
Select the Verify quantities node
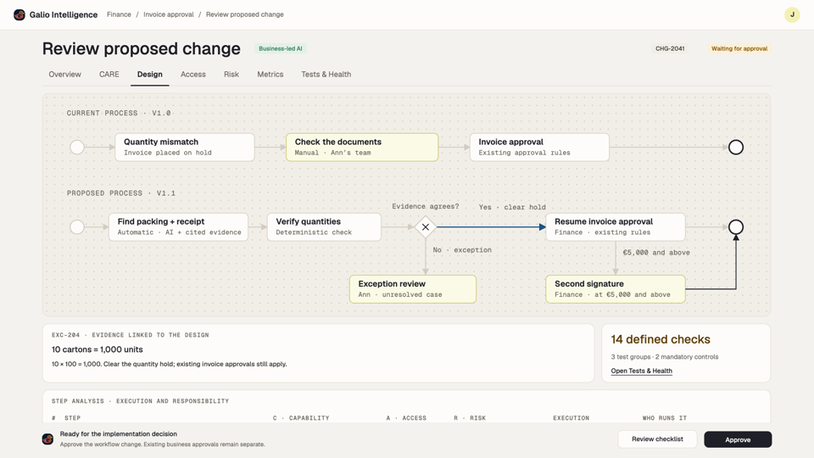click(x=324, y=227)
